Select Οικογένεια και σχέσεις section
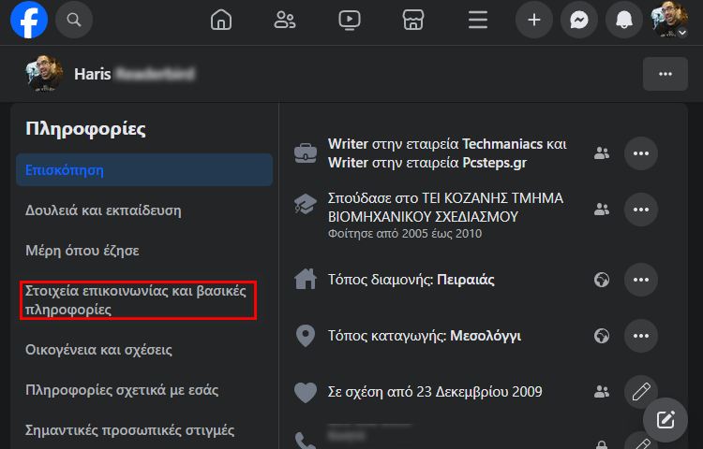 click(98, 350)
